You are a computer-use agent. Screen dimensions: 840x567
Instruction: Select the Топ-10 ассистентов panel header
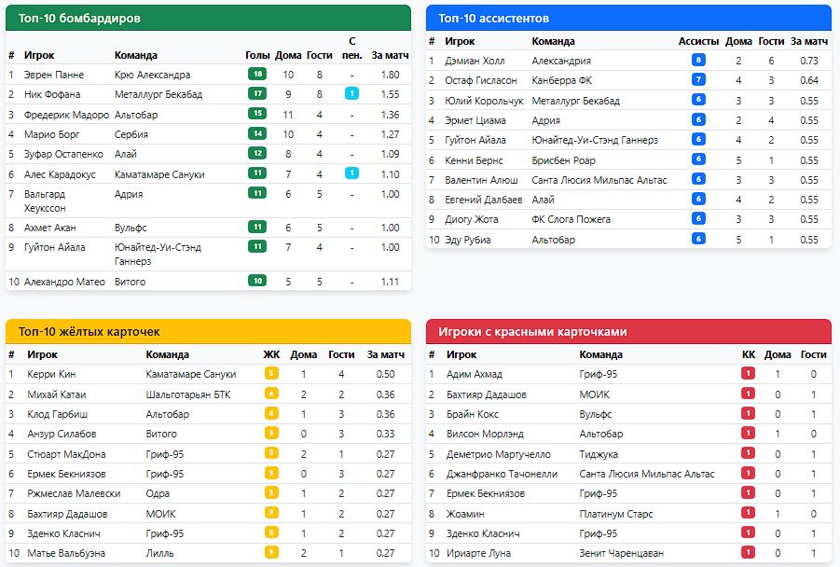click(628, 18)
